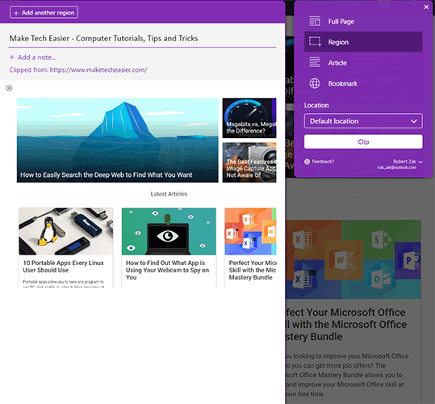Click the large Office apps image on background page
The width and height of the screenshot is (435, 404).
353,259
